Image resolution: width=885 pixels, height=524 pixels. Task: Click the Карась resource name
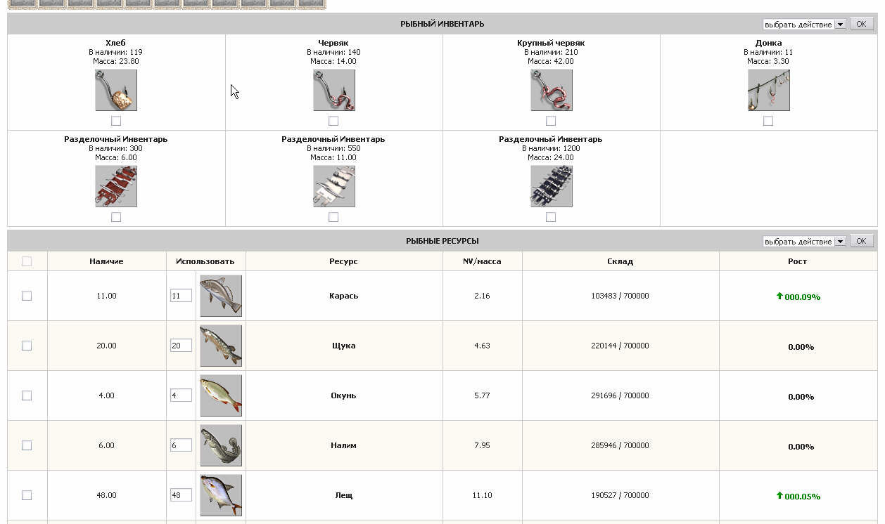[344, 296]
